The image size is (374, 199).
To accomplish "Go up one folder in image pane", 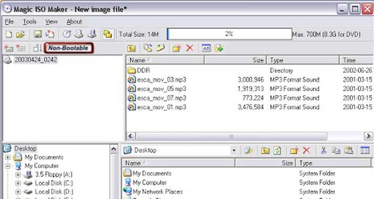I will pos(132,48).
